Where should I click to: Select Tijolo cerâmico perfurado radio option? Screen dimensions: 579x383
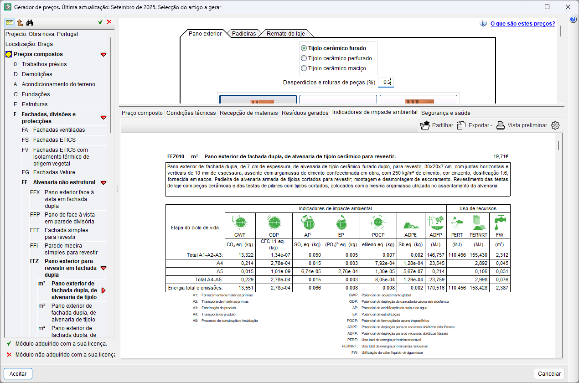[x=304, y=58]
